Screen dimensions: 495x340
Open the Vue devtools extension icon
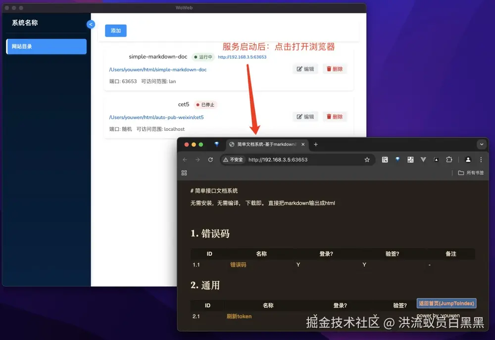pos(423,159)
